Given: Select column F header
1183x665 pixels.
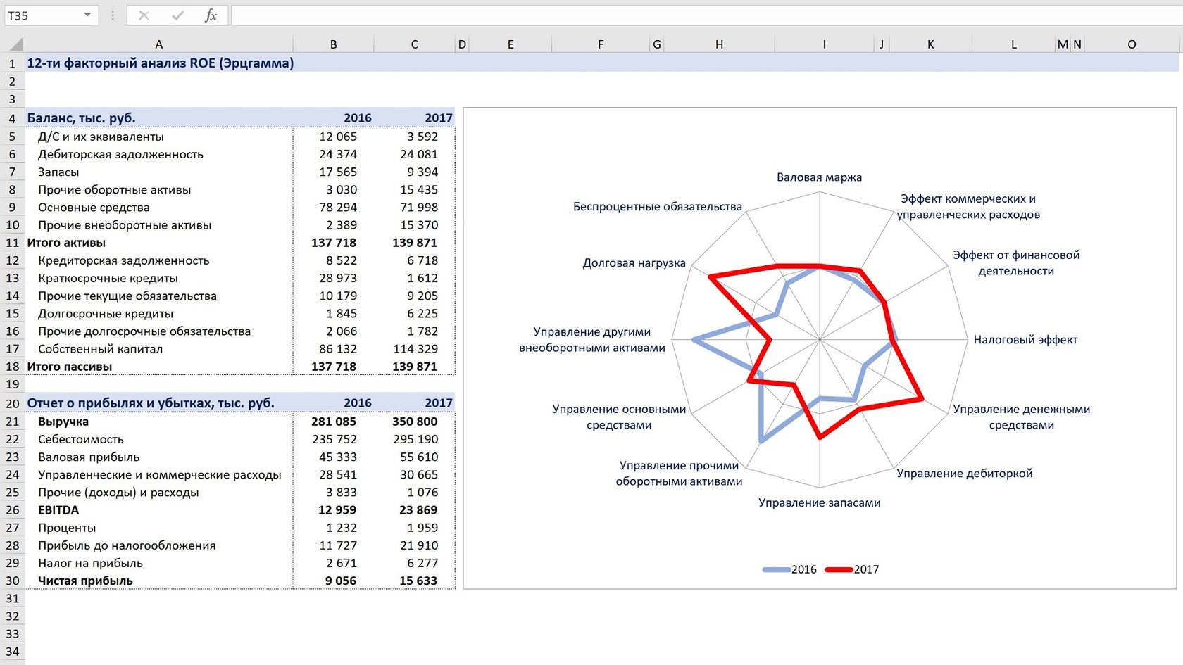Looking at the screenshot, I should click(x=601, y=44).
